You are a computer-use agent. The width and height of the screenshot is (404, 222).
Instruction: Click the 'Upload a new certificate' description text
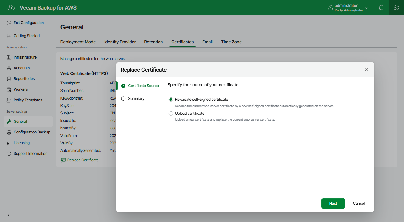click(x=225, y=119)
